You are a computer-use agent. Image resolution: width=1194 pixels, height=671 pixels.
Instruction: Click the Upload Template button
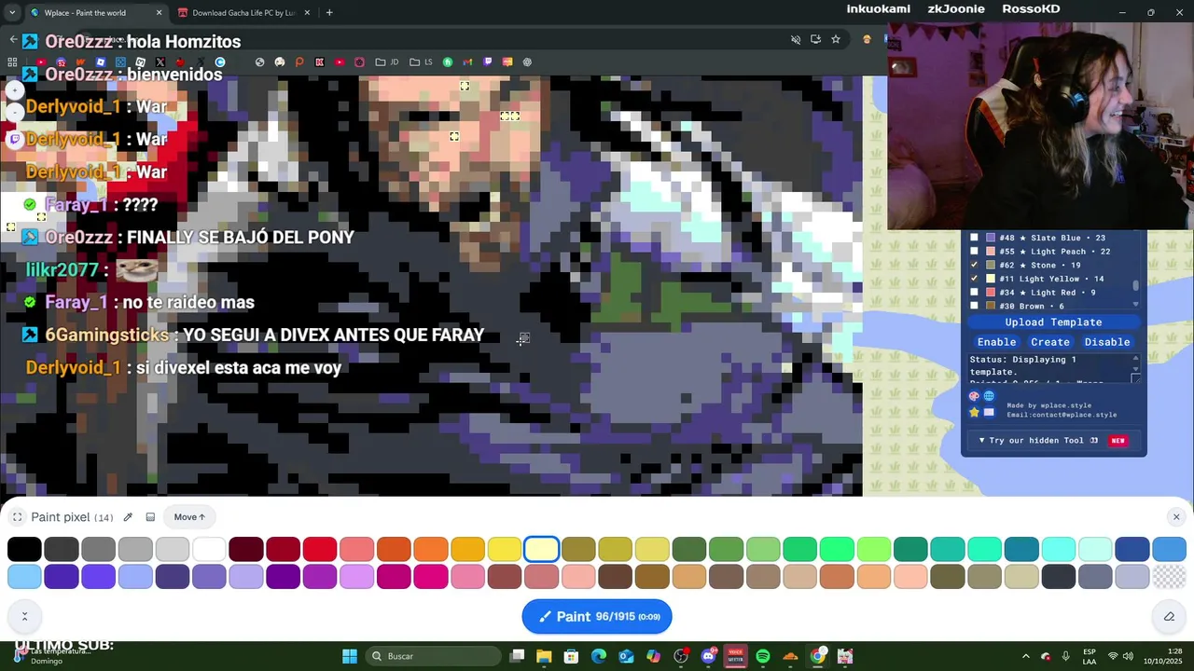(1053, 322)
